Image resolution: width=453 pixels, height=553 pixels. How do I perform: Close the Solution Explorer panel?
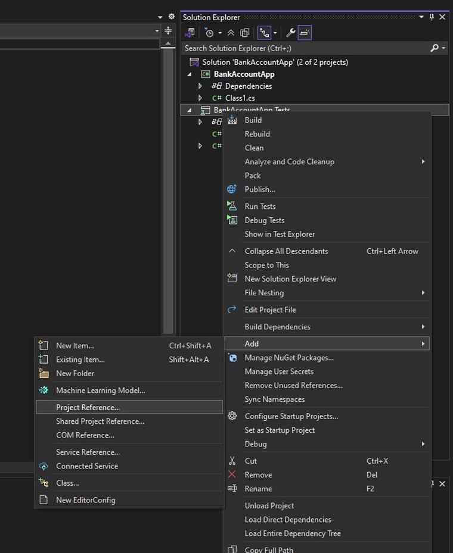[442, 17]
